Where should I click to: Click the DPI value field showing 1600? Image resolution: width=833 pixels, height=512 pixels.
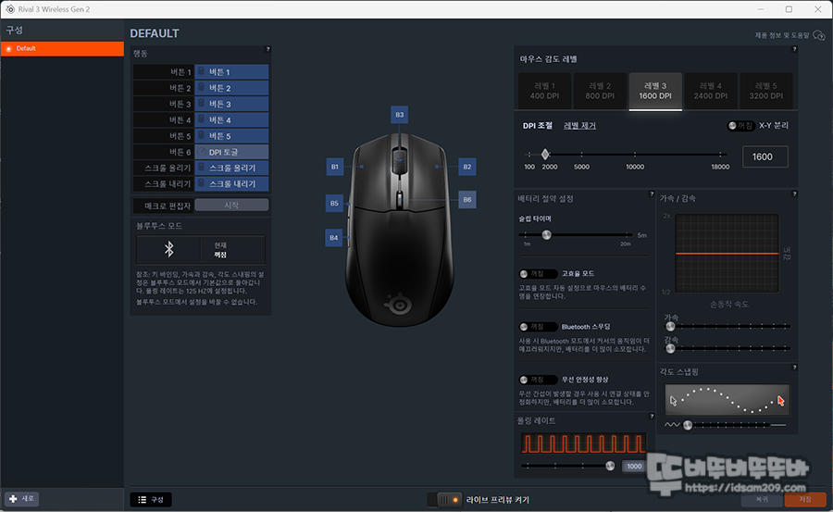[x=765, y=156]
